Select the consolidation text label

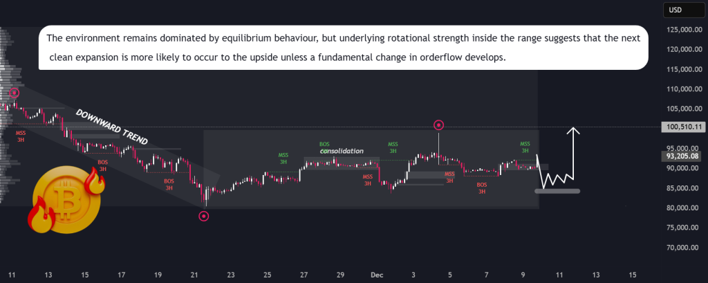pos(342,150)
